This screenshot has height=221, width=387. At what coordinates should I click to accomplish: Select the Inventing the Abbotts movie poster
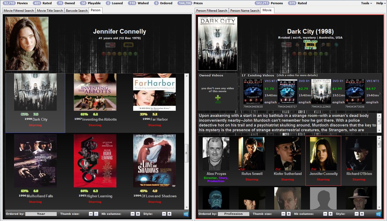[x=95, y=92]
